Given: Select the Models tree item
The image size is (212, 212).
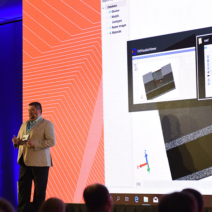Looking at the screenshot, I should click(115, 16).
